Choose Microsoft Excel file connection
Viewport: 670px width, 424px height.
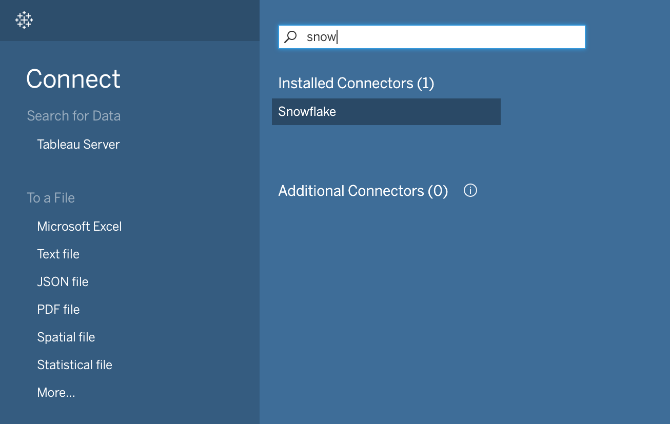tap(80, 227)
